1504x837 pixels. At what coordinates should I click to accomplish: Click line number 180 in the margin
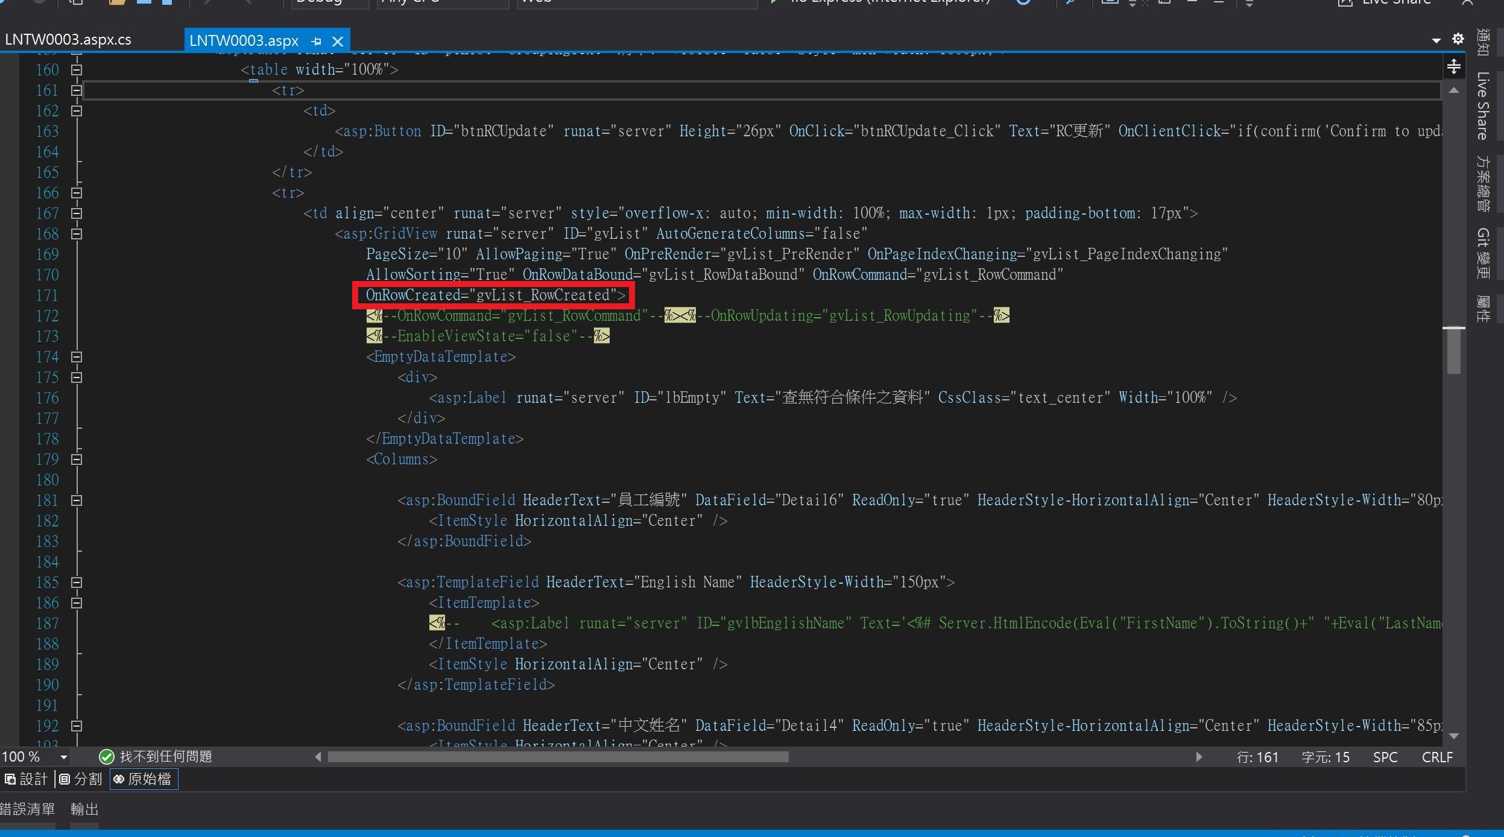pyautogui.click(x=47, y=480)
